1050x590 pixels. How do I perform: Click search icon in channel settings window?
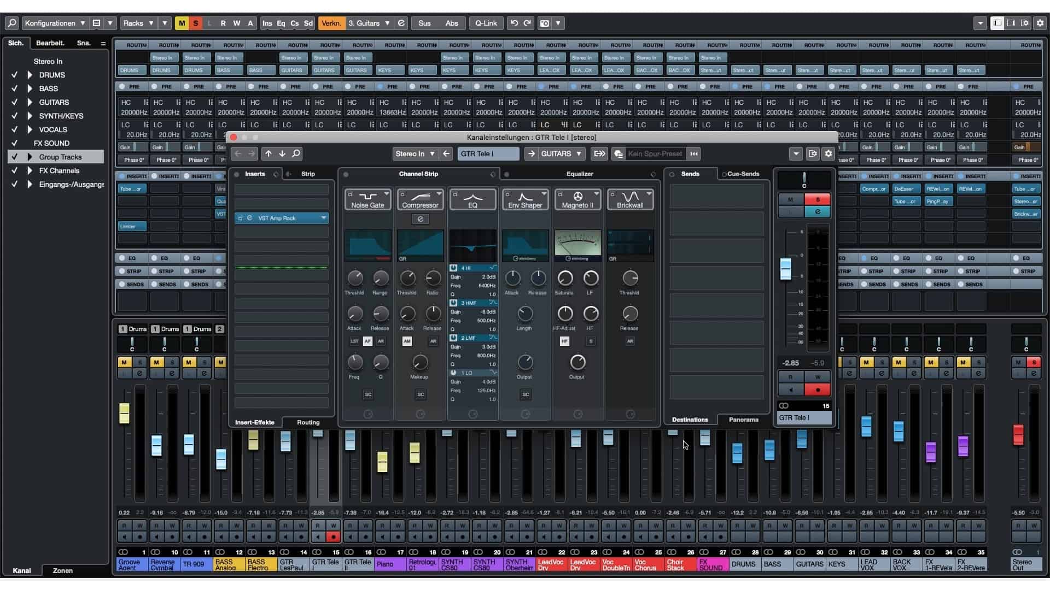(296, 154)
